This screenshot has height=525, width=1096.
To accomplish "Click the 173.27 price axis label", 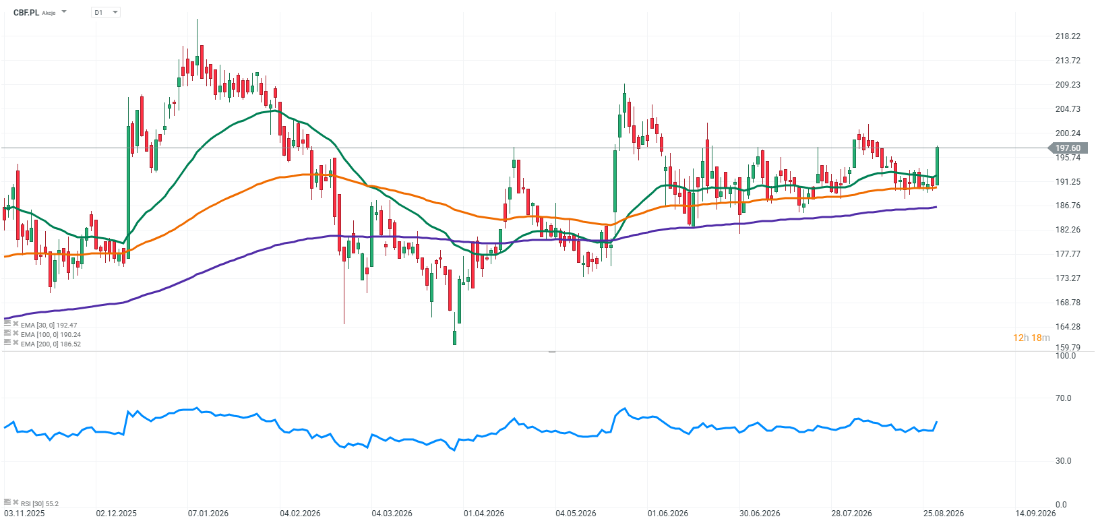I will 1068,278.
